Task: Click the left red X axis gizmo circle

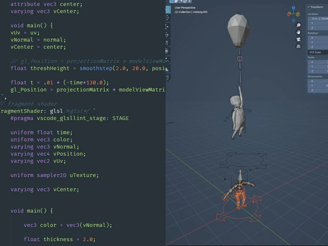Action: (289, 14)
